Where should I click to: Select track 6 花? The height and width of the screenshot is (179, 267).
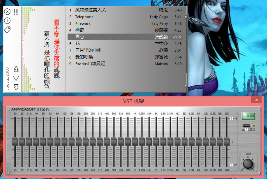tap(125, 44)
